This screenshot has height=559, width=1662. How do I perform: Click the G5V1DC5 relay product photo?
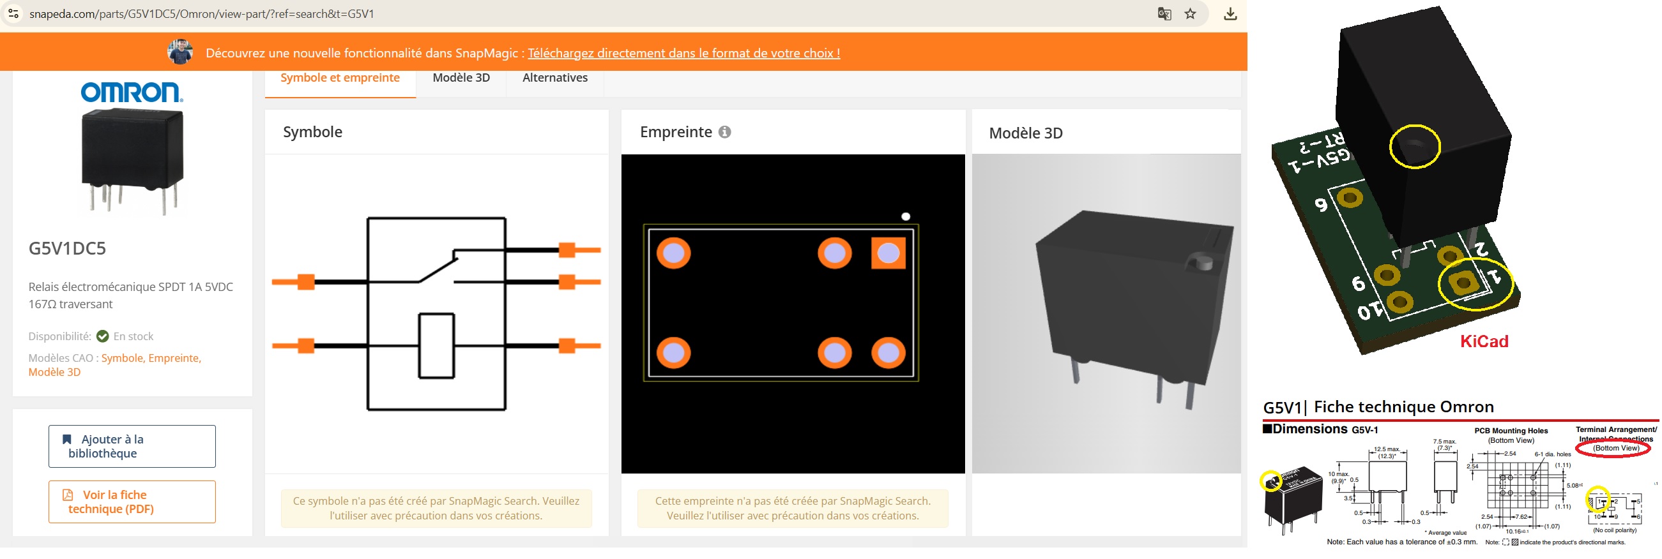pyautogui.click(x=132, y=161)
